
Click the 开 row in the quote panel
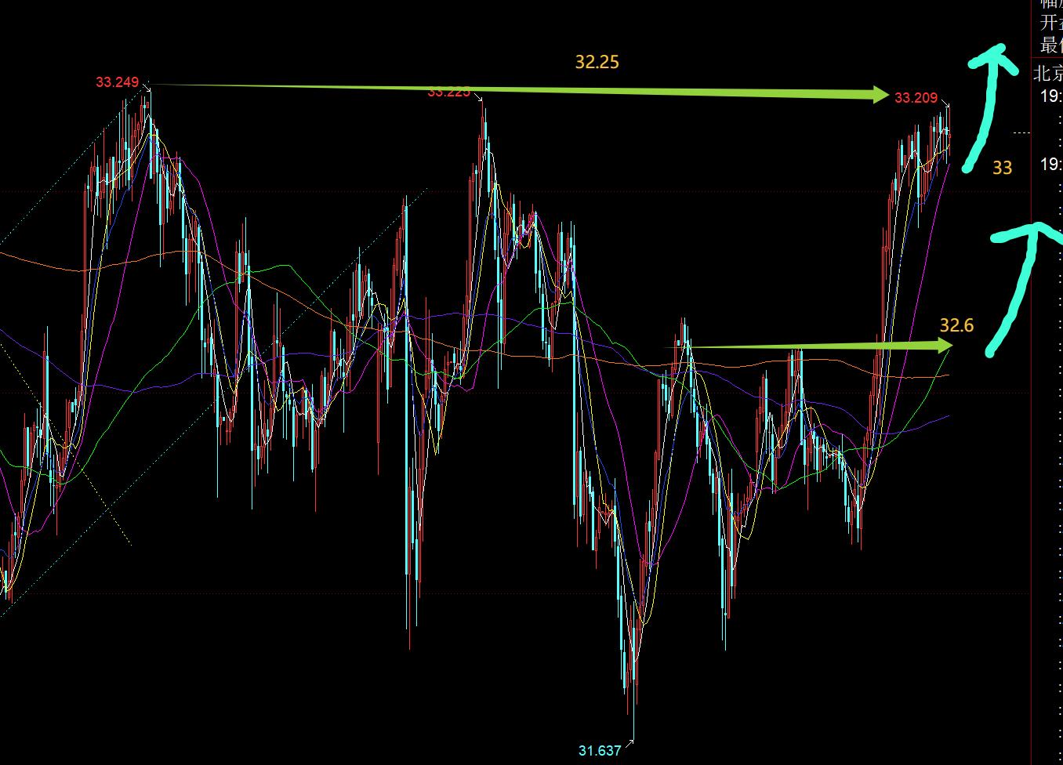tap(1049, 22)
